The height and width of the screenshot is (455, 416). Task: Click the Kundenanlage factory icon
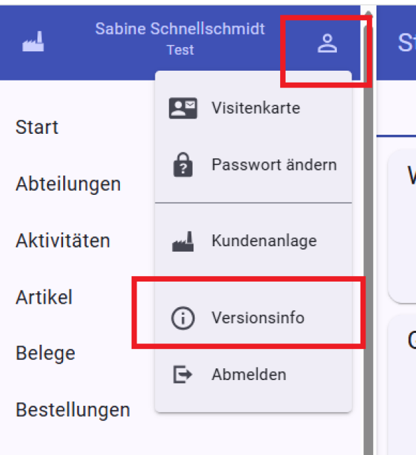coord(183,241)
